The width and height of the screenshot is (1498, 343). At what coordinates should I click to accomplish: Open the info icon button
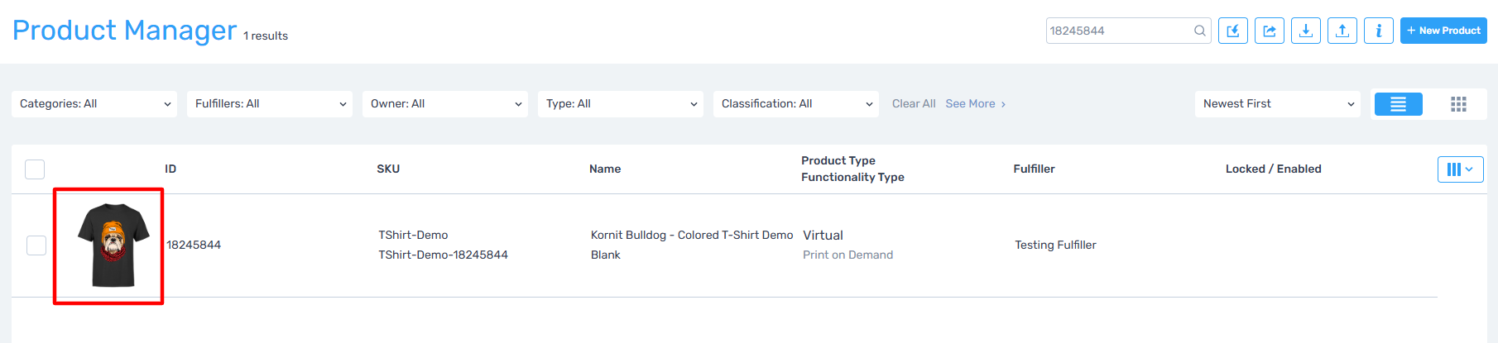click(x=1379, y=31)
